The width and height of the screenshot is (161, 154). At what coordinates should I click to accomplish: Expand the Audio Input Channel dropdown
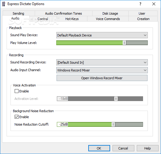click(x=102, y=70)
